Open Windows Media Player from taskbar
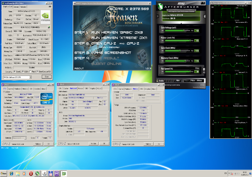The image size is (252, 177). 24,174
